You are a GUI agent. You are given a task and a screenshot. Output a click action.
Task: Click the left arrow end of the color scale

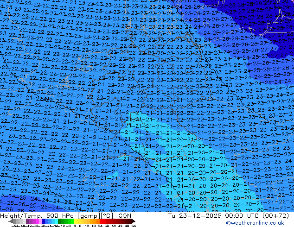(11, 221)
